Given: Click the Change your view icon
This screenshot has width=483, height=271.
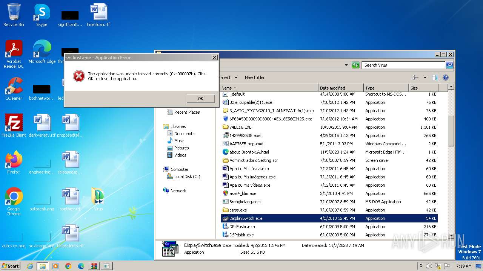Looking at the screenshot, I should 416,78.
